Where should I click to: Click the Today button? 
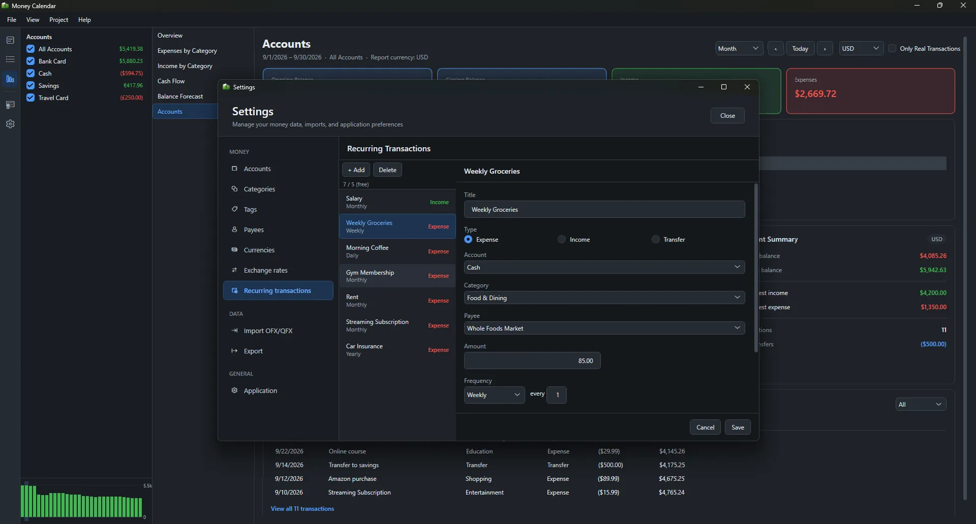point(800,49)
